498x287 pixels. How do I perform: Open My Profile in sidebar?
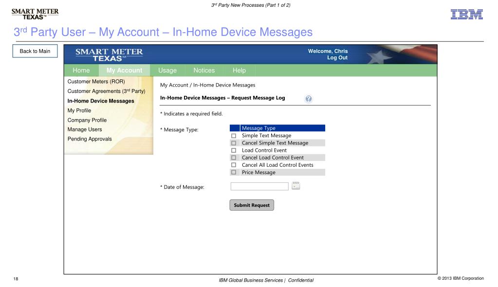[x=79, y=110]
